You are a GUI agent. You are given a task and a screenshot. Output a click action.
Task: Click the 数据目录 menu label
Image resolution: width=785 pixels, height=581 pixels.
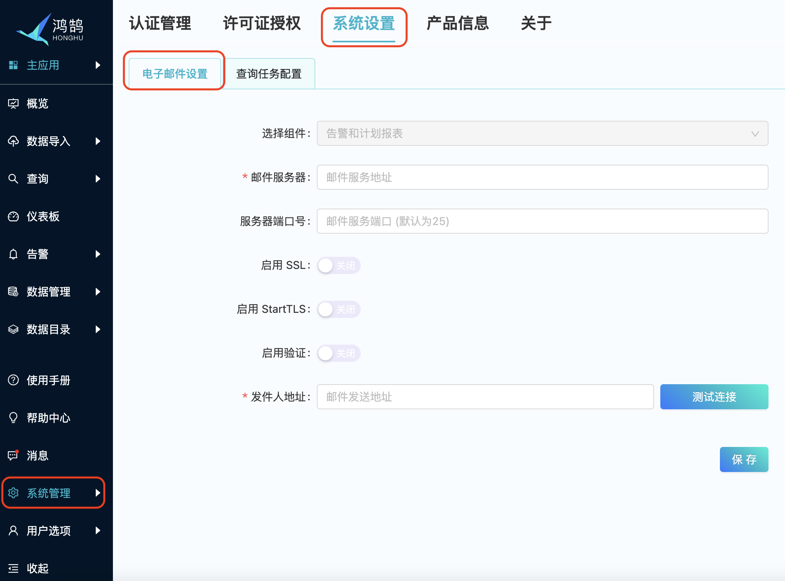49,329
